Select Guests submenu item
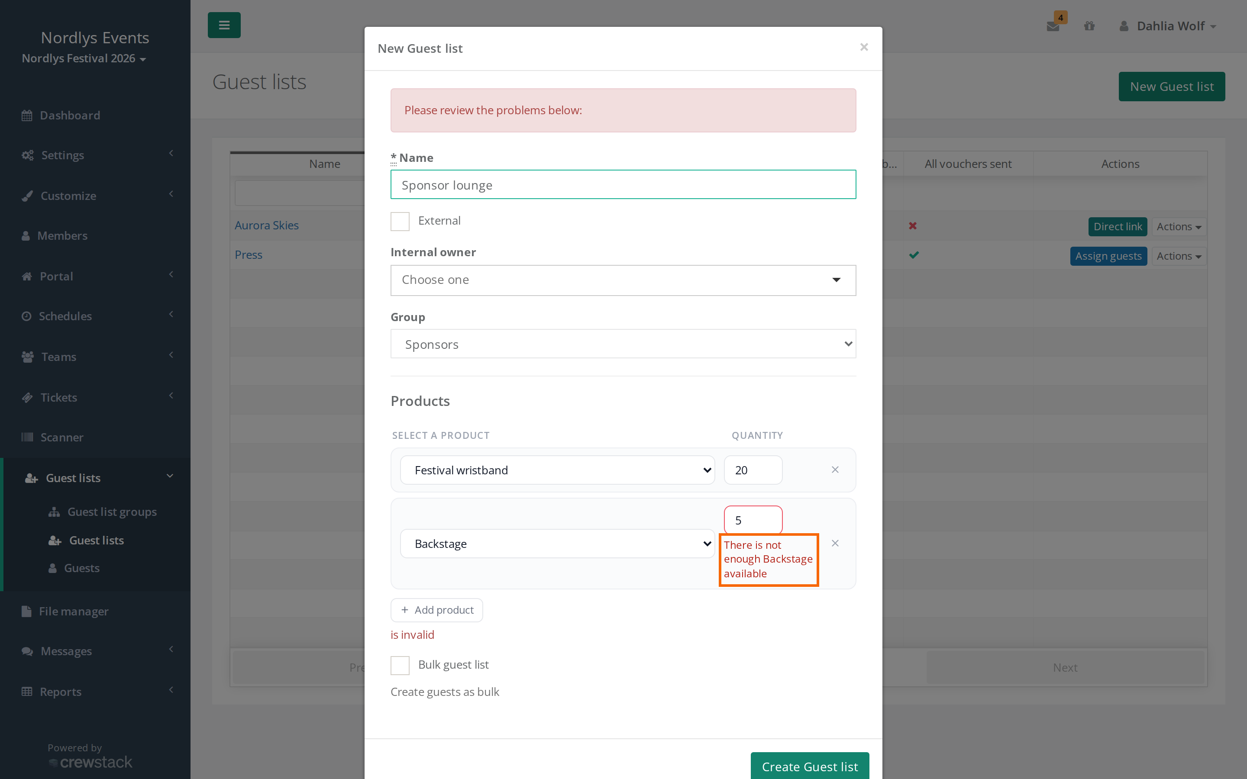This screenshot has width=1247, height=779. [74, 568]
